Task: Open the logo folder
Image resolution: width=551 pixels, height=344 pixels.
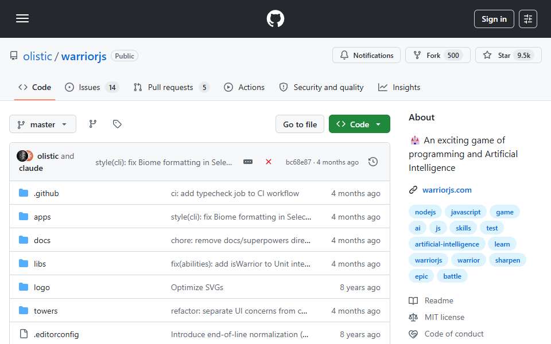Action: (42, 287)
